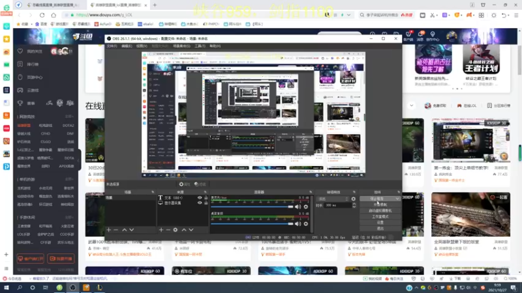Click the Douyu user avatar in header
The height and width of the screenshot is (293, 522).
(x=452, y=36)
